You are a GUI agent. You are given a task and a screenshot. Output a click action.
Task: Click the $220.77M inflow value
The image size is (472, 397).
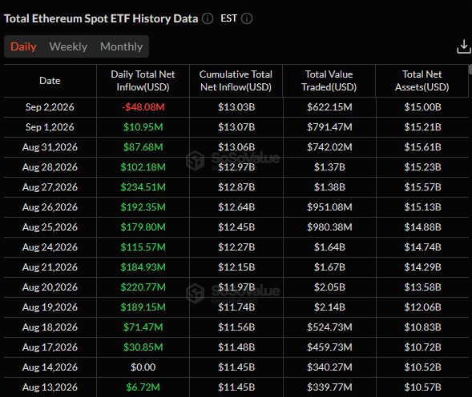coord(143,287)
